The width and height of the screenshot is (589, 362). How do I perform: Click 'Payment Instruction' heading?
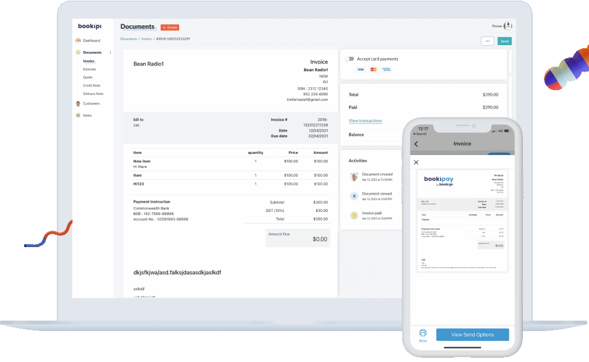[x=152, y=202]
